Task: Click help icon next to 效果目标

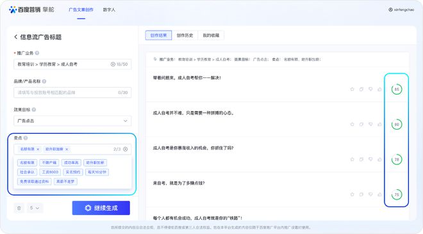Action: [x=34, y=109]
